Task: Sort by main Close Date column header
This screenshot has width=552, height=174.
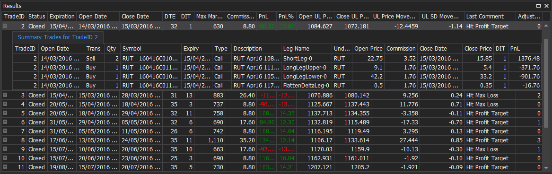Action: tap(141, 17)
